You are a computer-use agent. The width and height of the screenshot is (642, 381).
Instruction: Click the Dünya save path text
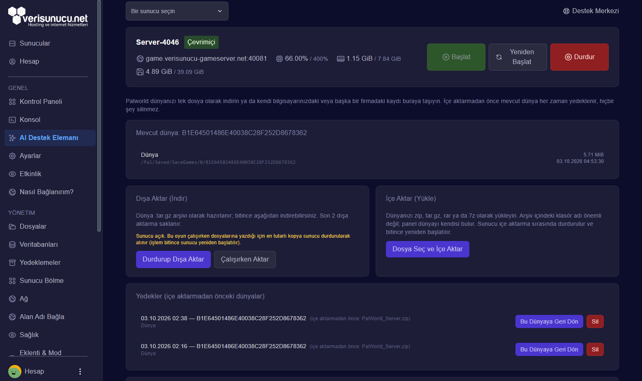click(218, 163)
